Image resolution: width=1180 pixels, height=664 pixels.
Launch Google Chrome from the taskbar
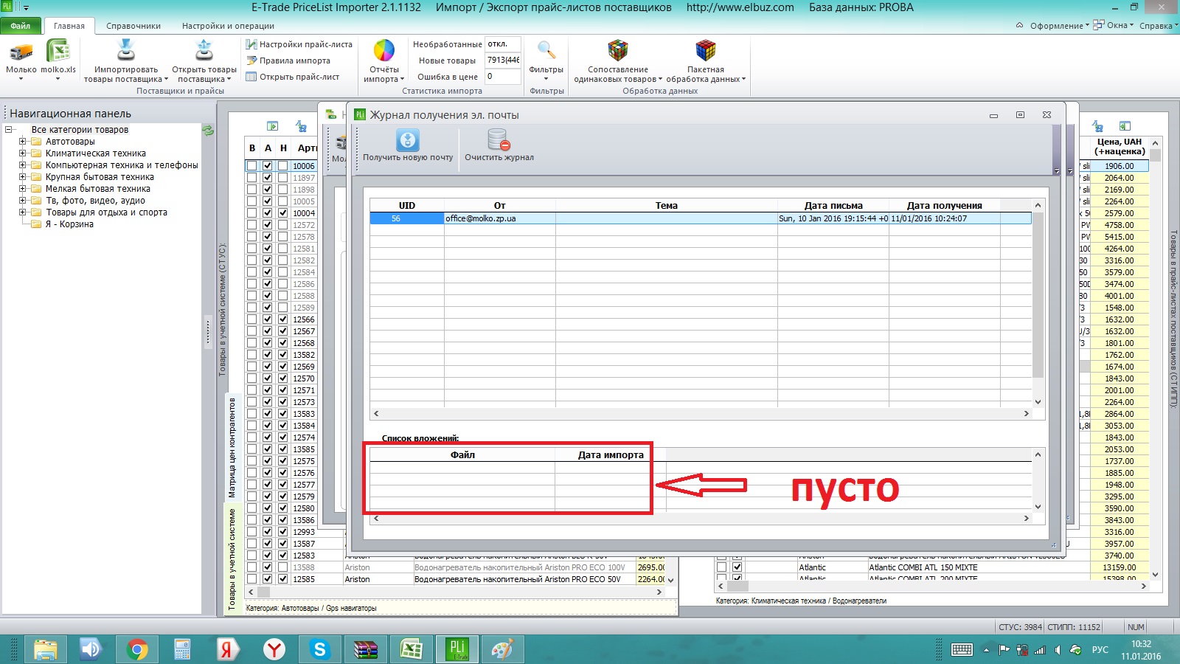coord(136,649)
